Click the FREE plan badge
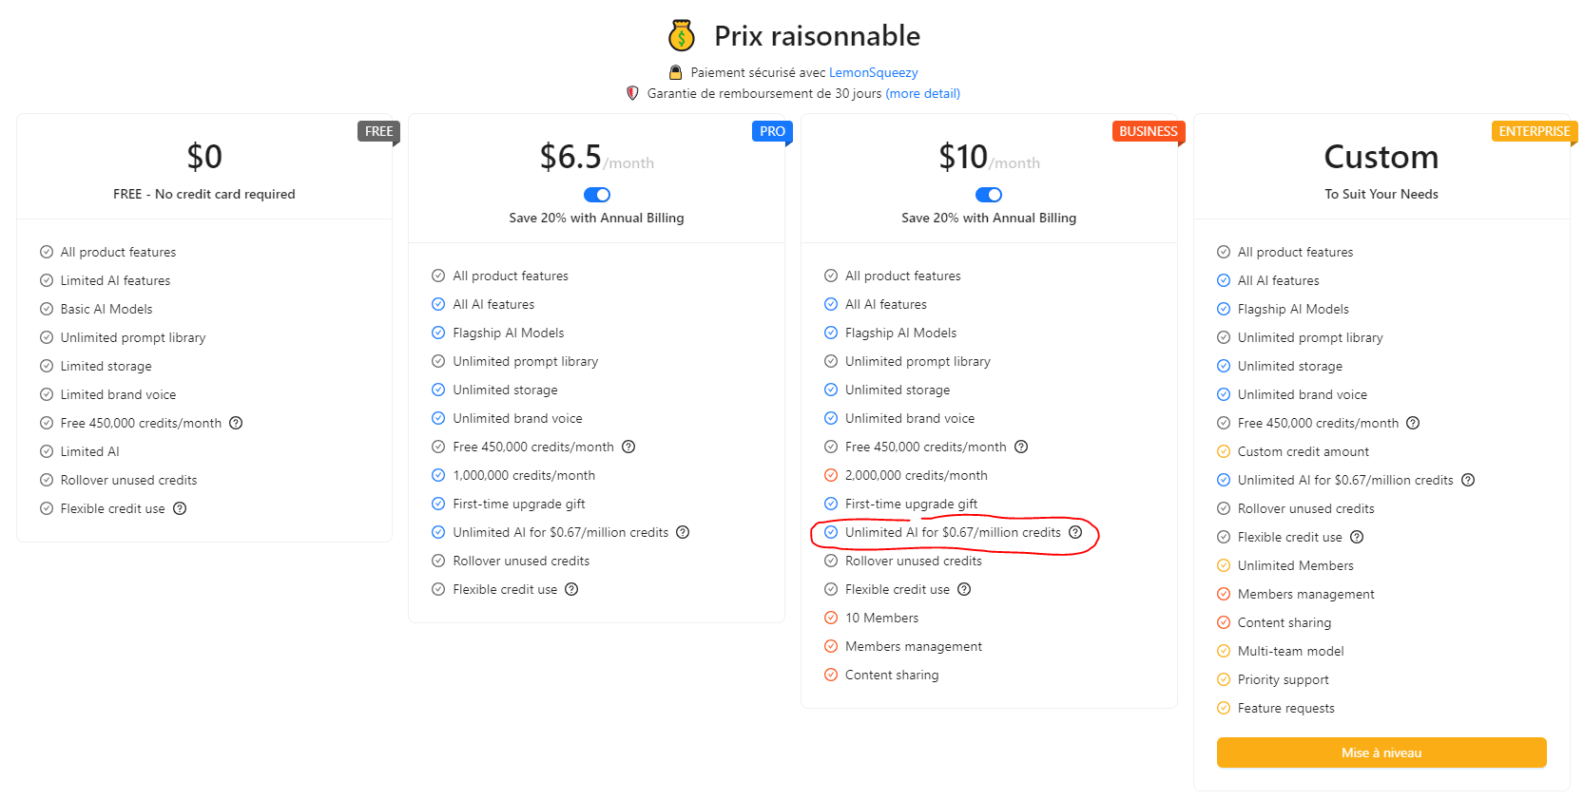 [378, 131]
